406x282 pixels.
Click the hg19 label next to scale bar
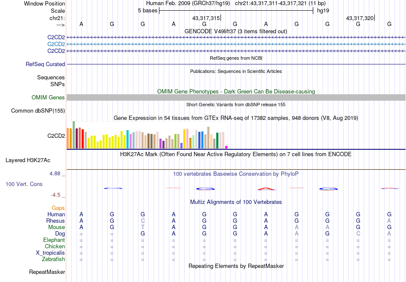pos(323,11)
